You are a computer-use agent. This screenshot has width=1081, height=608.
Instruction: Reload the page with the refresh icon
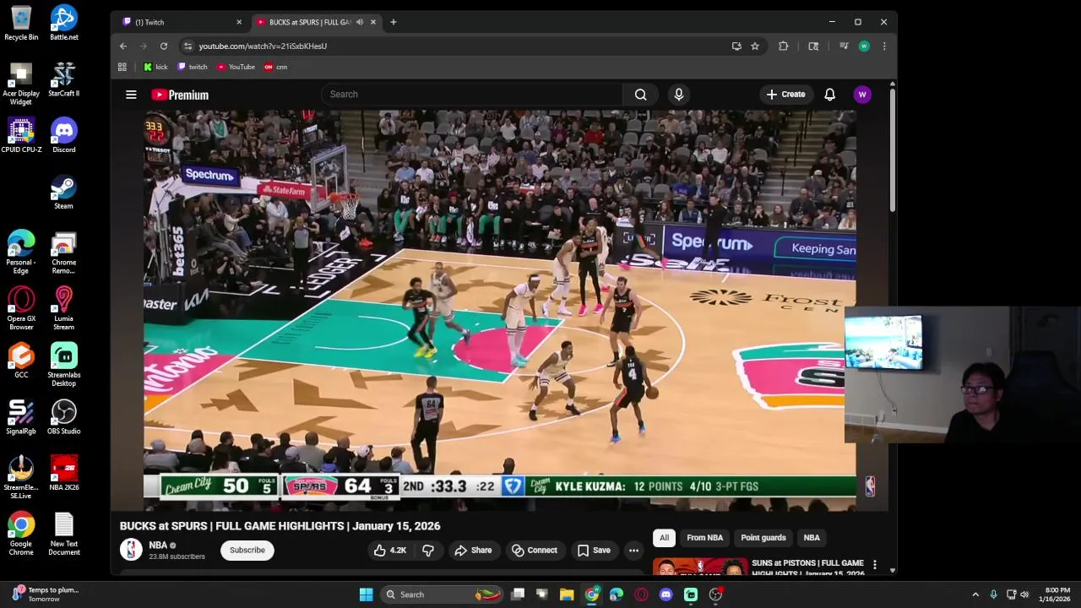(164, 46)
